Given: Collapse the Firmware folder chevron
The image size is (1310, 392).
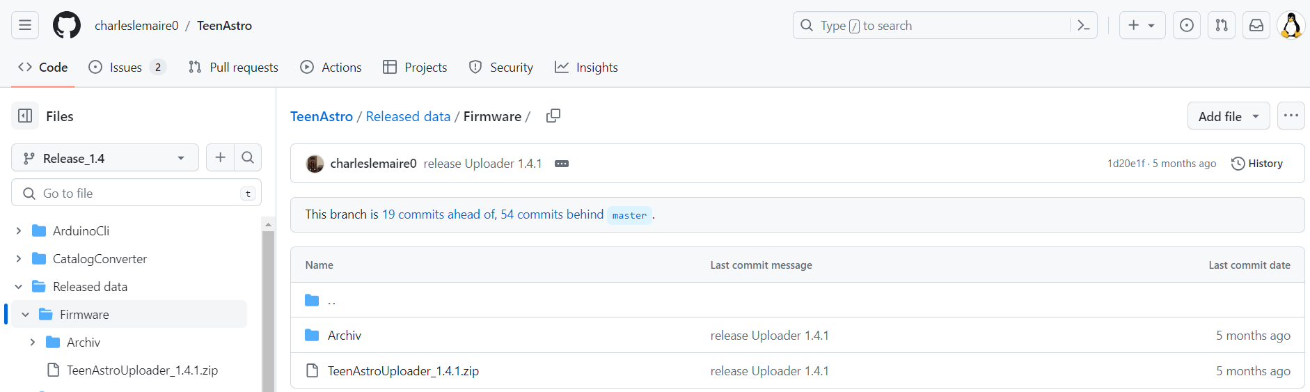Looking at the screenshot, I should pos(26,314).
